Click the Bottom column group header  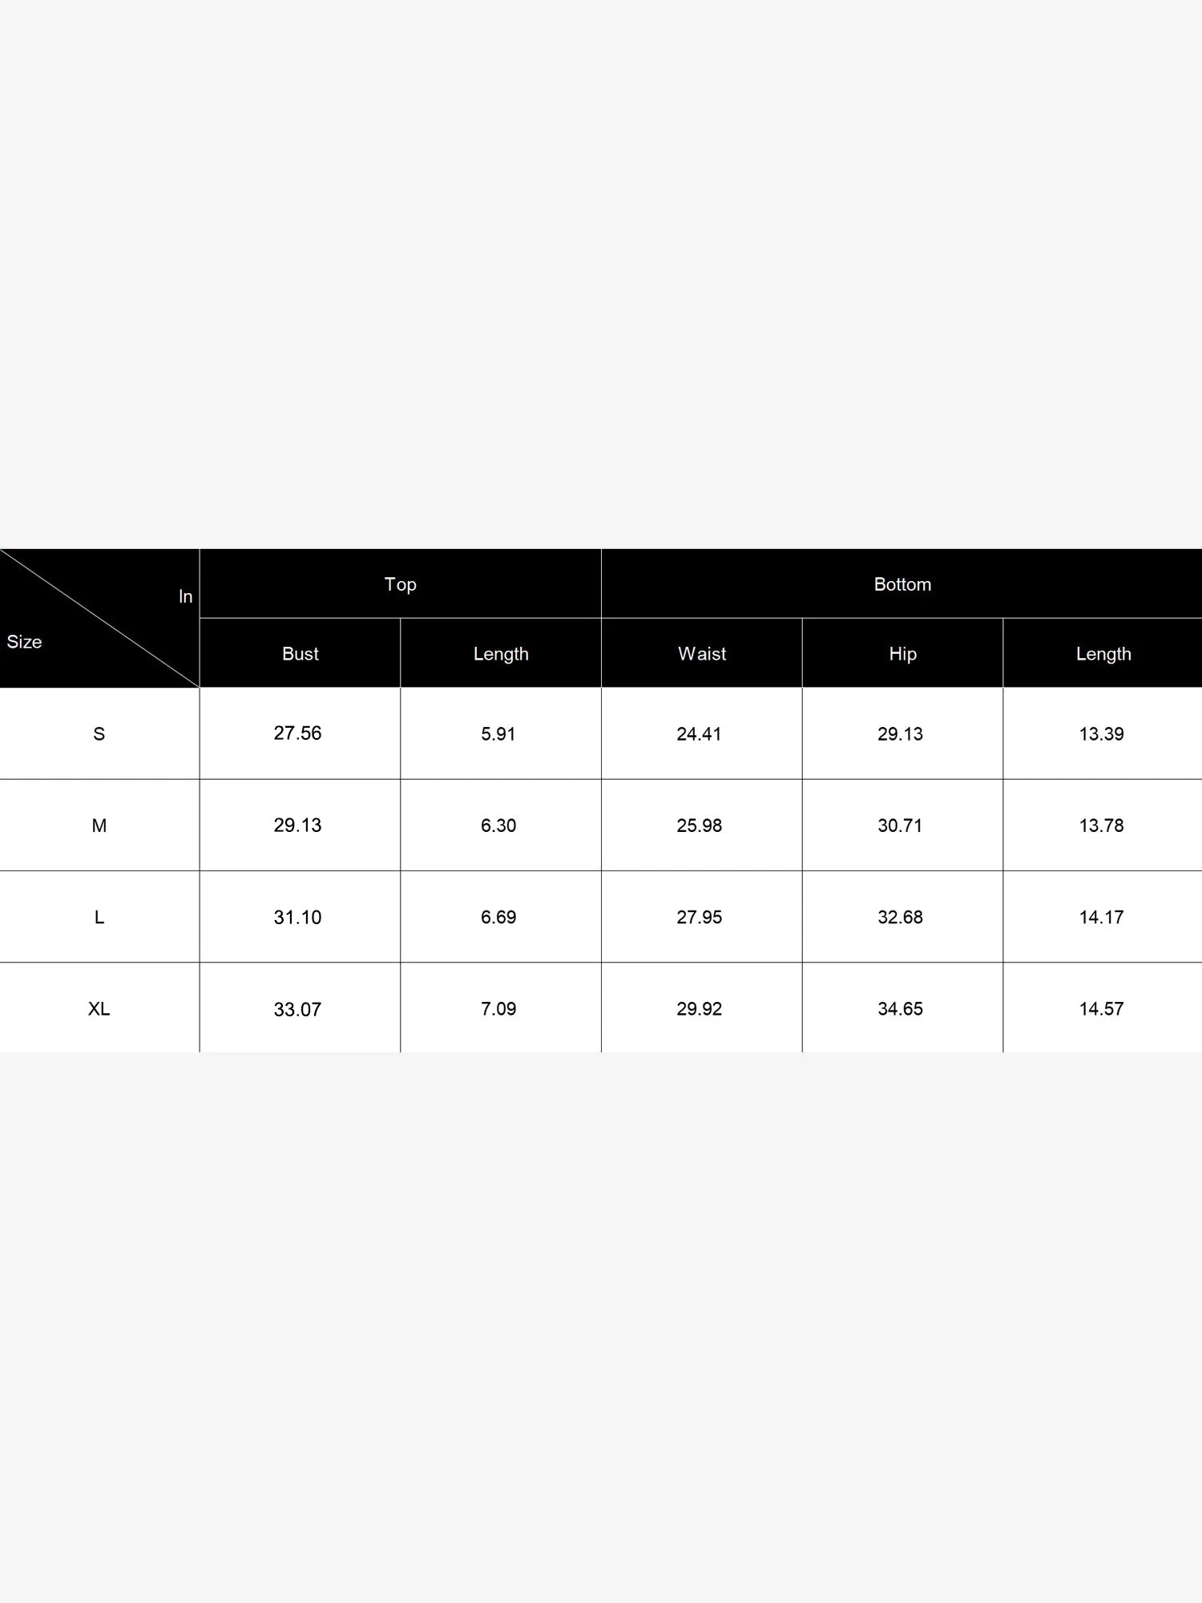click(x=901, y=583)
